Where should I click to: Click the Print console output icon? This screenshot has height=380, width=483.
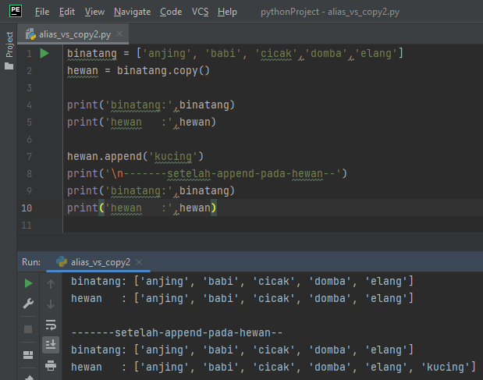[51, 365]
